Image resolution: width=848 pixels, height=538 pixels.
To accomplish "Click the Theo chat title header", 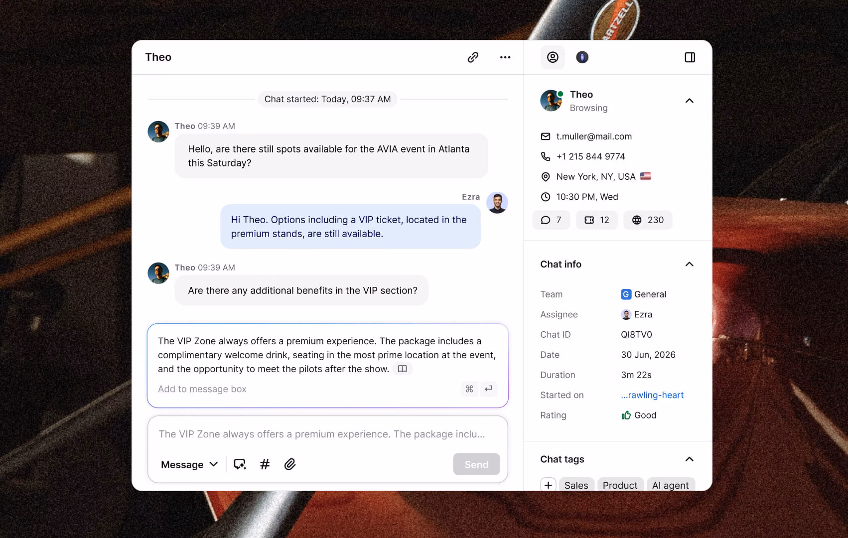I will click(x=158, y=57).
